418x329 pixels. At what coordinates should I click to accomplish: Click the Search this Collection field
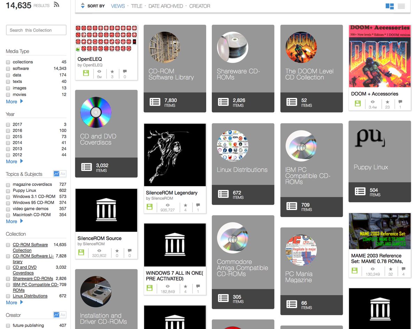tap(36, 30)
